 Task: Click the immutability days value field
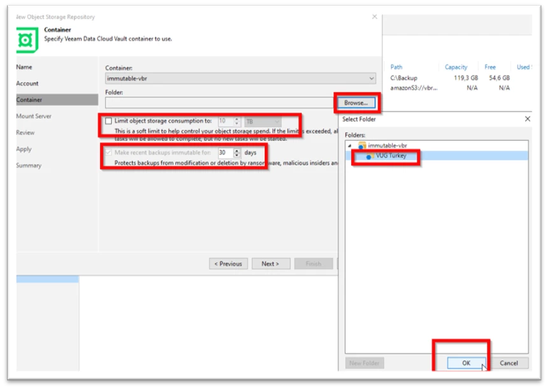[225, 152]
